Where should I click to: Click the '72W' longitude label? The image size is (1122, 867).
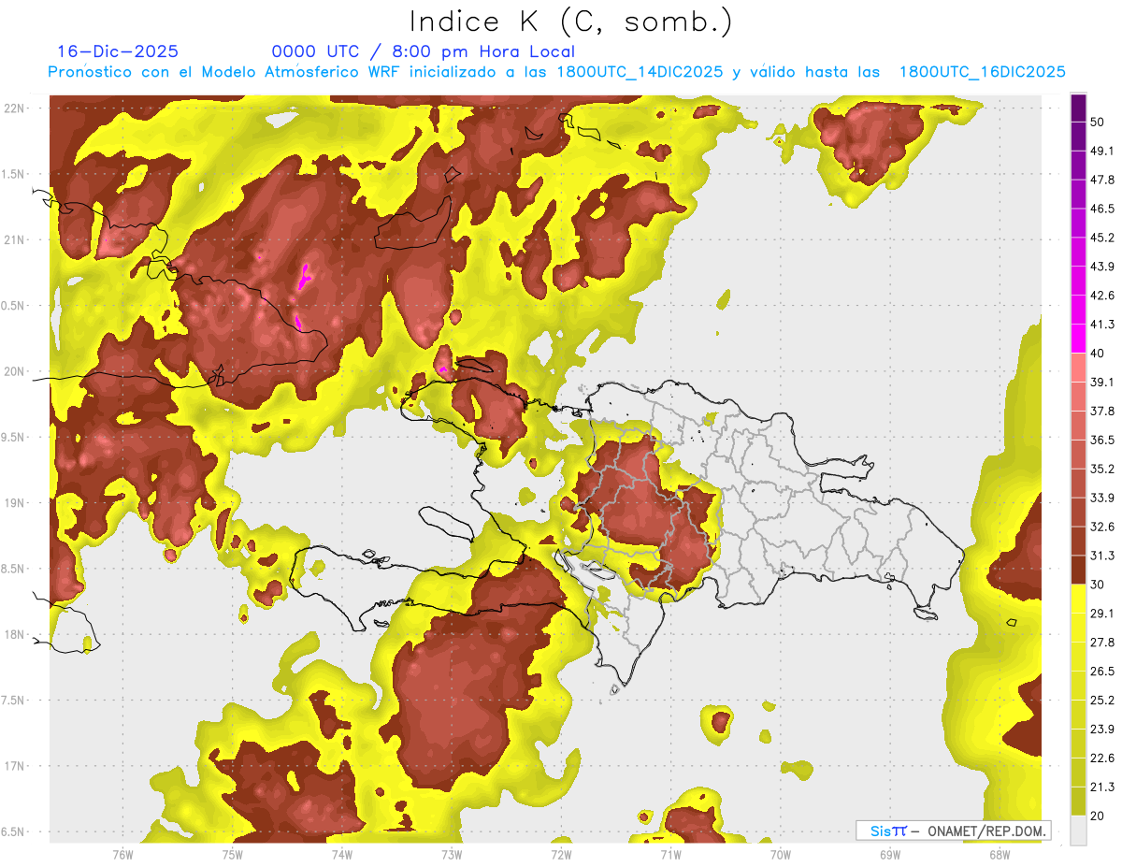click(x=561, y=854)
